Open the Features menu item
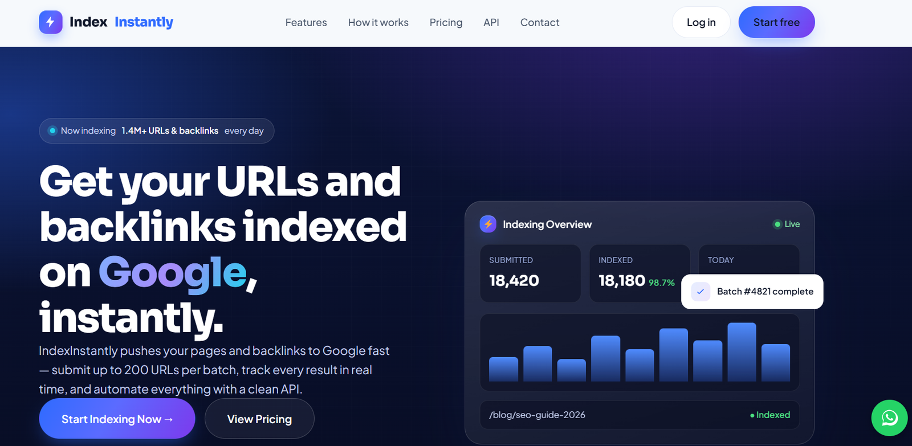The image size is (912, 446). [306, 22]
